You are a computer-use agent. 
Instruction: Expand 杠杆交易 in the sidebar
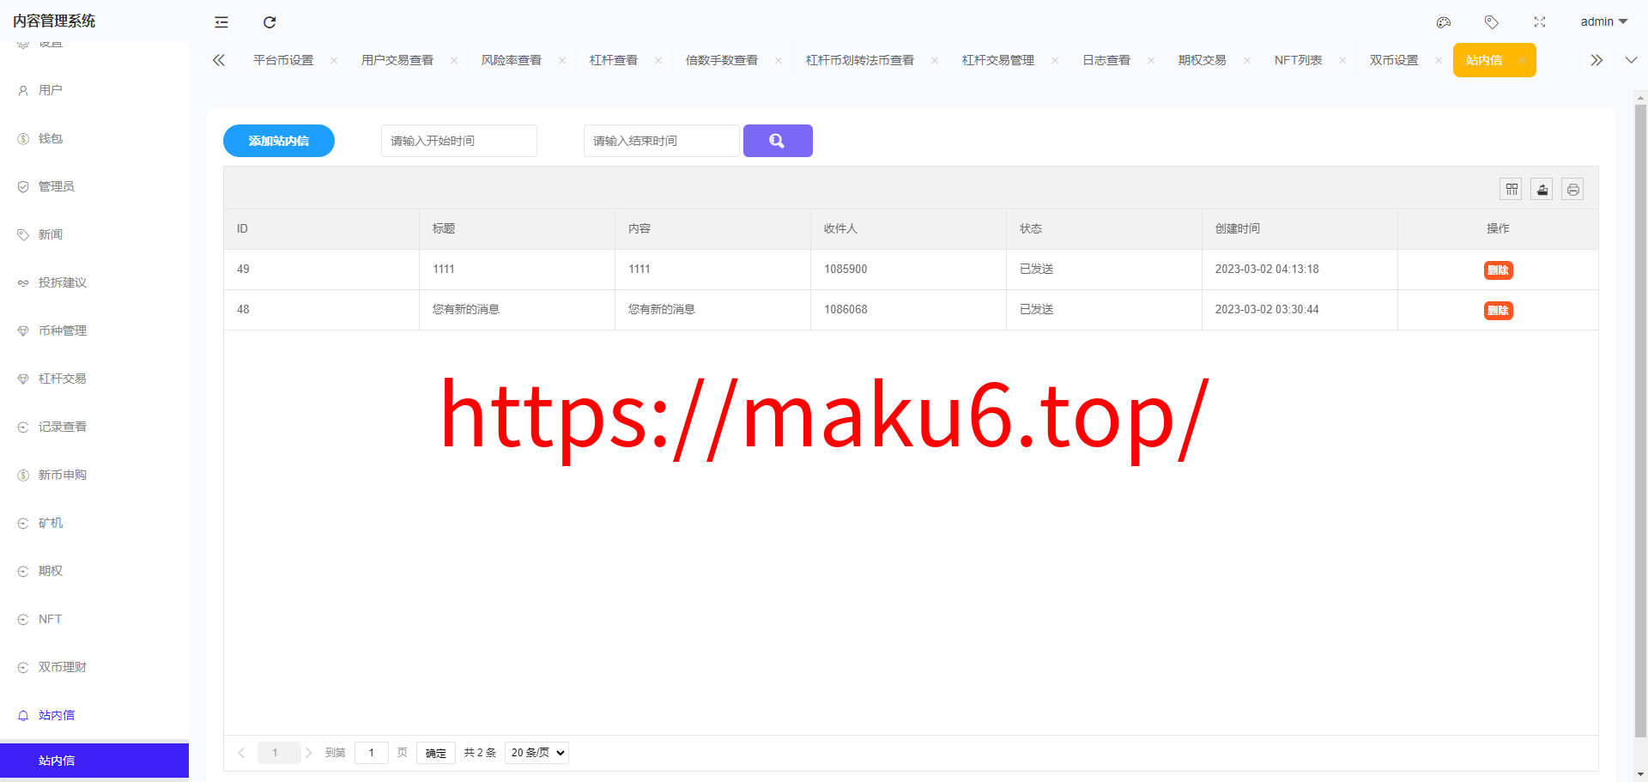94,379
